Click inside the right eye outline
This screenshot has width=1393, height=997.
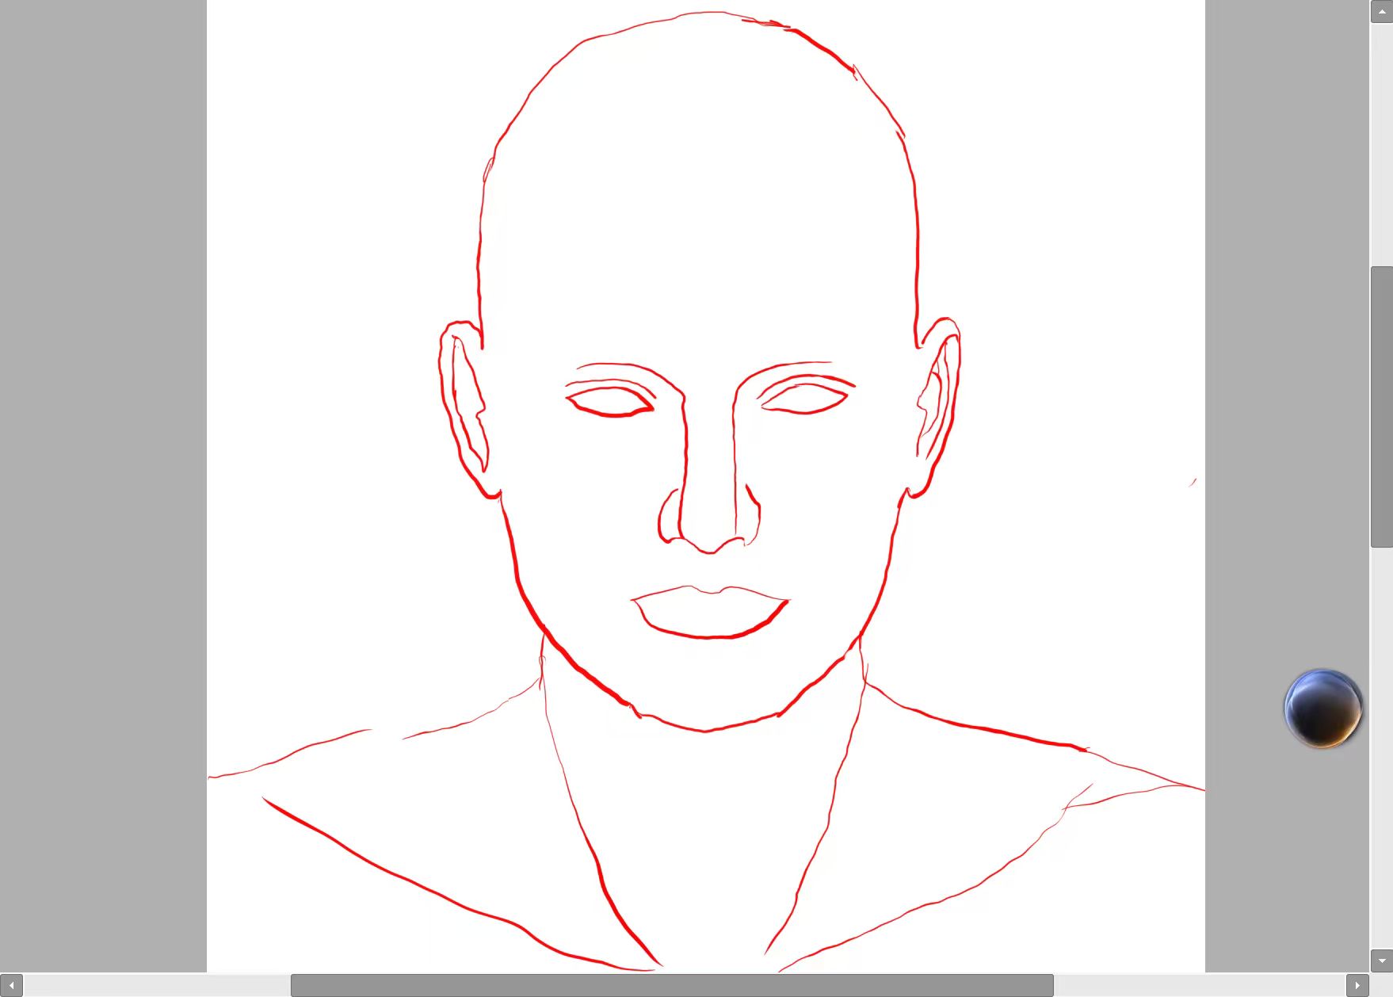805,399
